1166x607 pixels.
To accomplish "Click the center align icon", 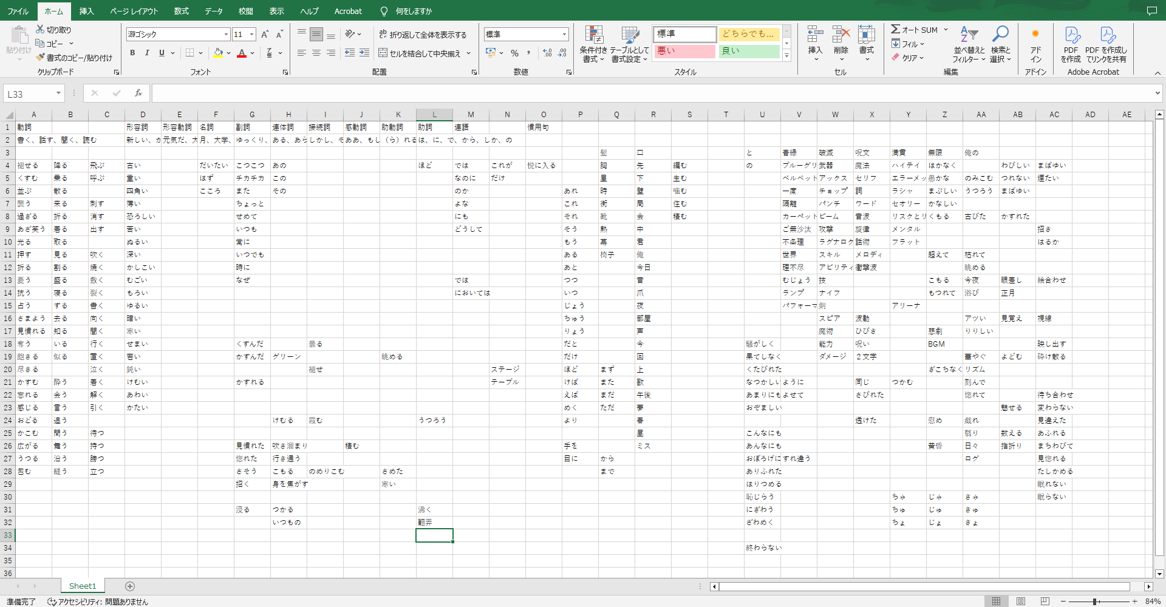I will (316, 53).
